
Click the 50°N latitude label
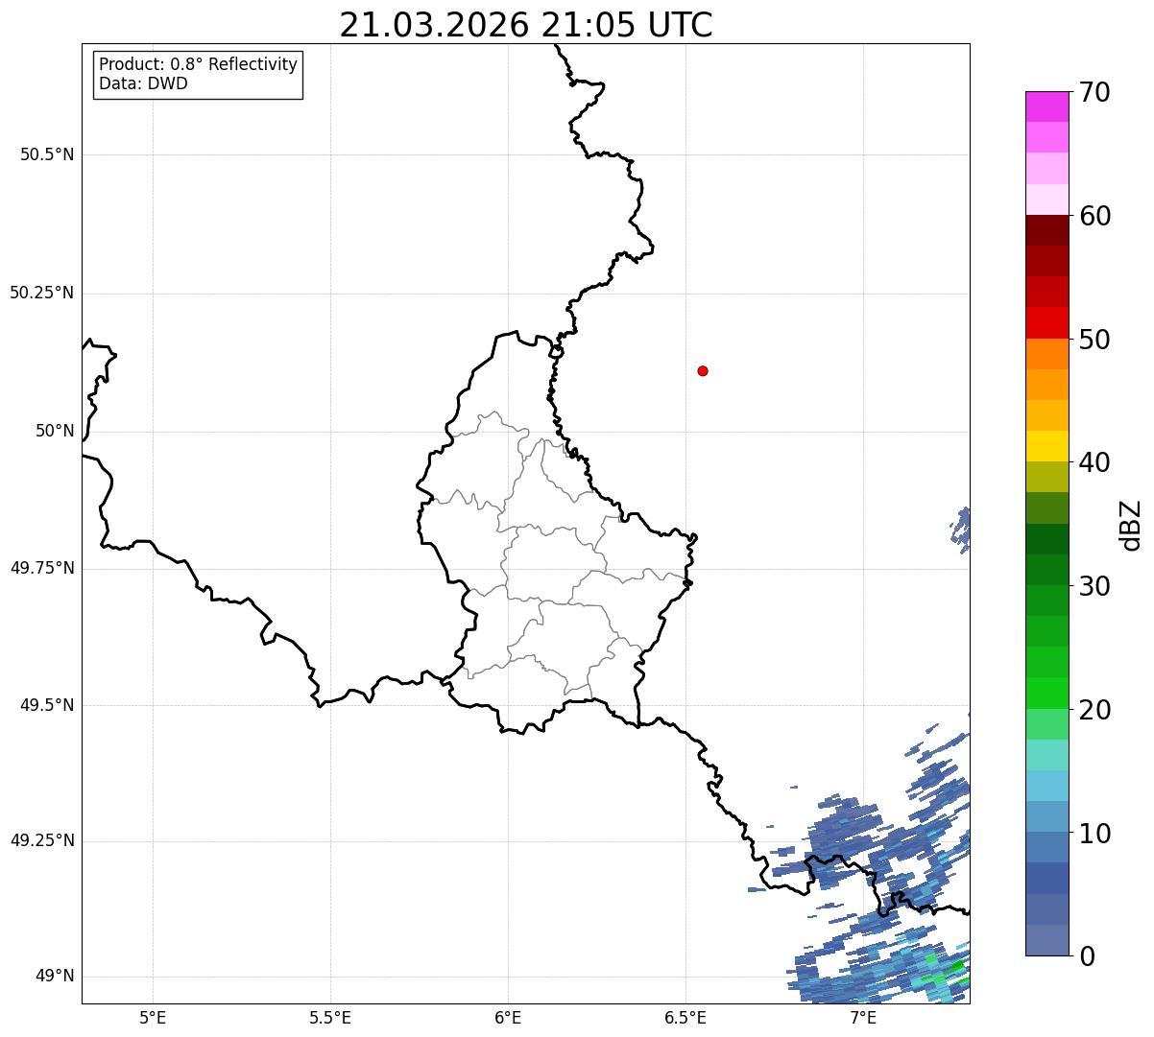point(55,431)
